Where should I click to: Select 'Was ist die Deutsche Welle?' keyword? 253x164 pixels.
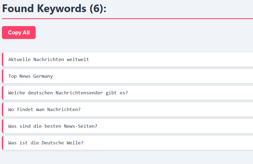tap(127, 143)
